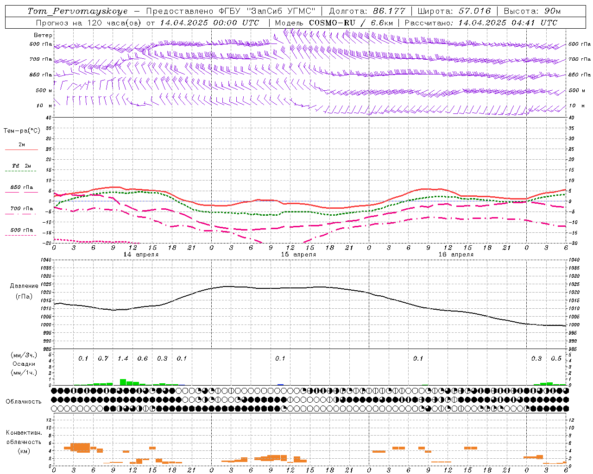Click the (мм/1ч.) precipitation unit label
The width and height of the screenshot is (593, 474).
24,373
